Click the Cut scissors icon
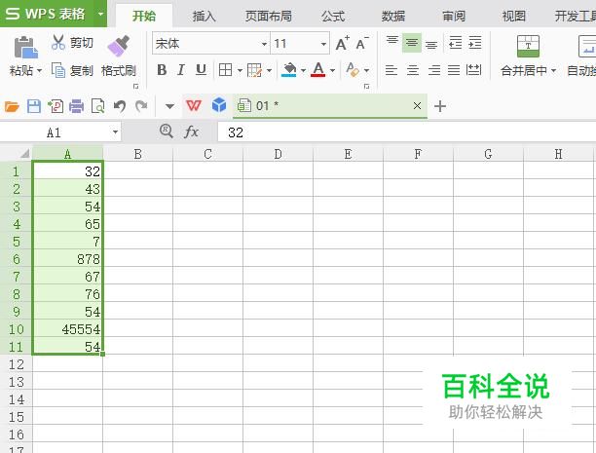Image resolution: width=596 pixels, height=453 pixels. 58,43
